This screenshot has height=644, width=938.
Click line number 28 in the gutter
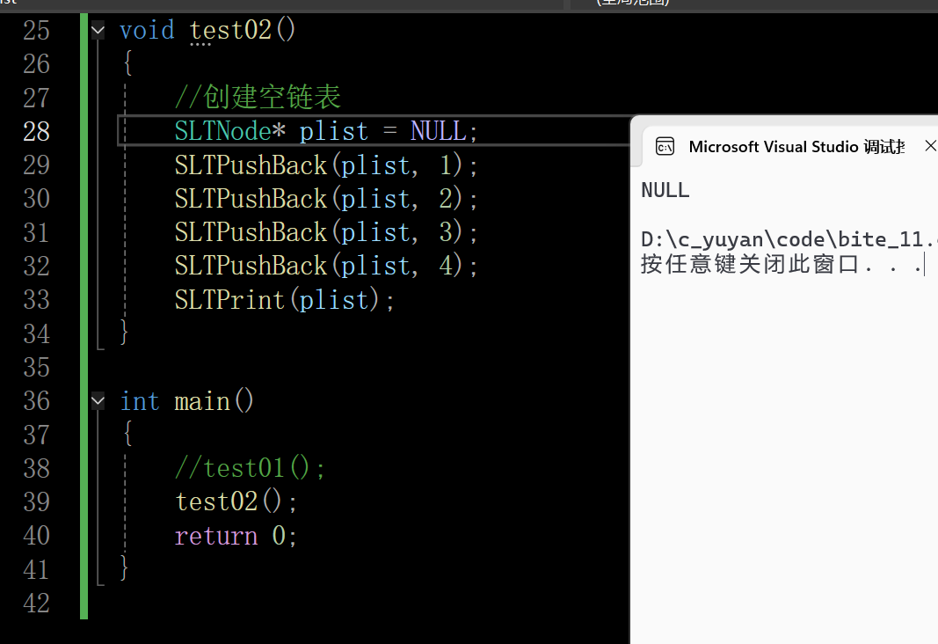(x=37, y=131)
